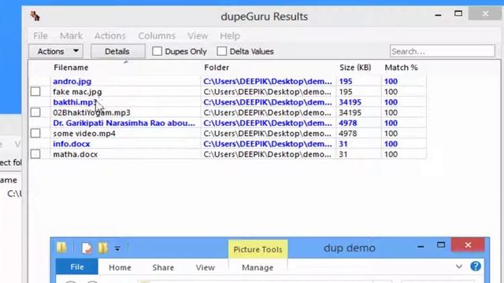Open the Manage tab in dup demo
Screen dimensions: 504x283
click(x=258, y=267)
